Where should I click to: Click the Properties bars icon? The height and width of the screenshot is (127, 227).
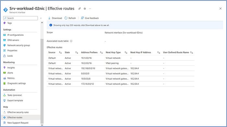5,51
